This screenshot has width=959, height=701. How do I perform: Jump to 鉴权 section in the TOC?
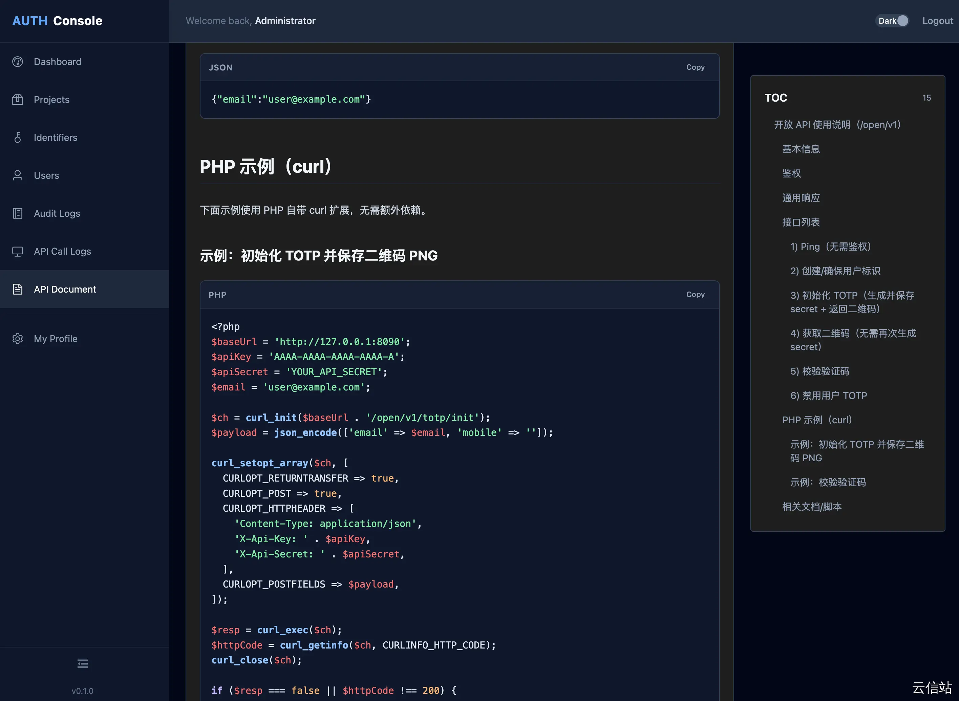[x=791, y=173]
